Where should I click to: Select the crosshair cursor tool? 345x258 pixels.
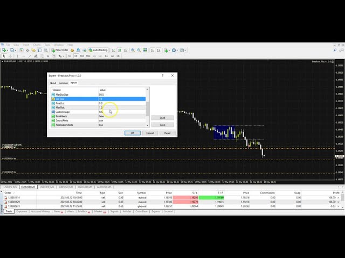10,56
